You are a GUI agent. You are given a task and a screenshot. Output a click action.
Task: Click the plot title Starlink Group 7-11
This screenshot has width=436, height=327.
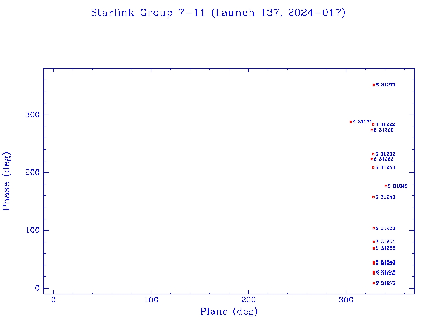click(x=218, y=13)
